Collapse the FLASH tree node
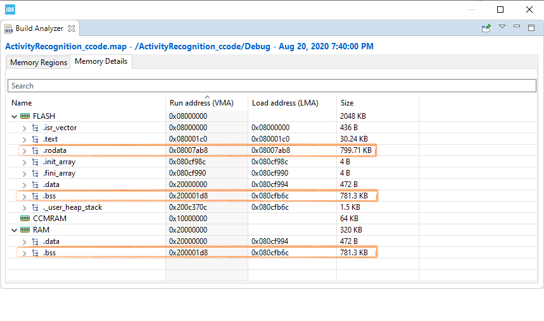This screenshot has width=544, height=321. [x=15, y=116]
